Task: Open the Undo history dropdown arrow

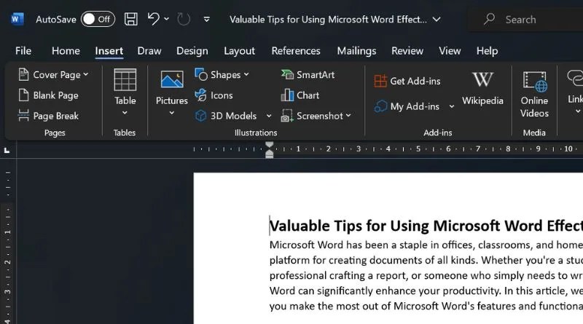Action: [x=167, y=19]
